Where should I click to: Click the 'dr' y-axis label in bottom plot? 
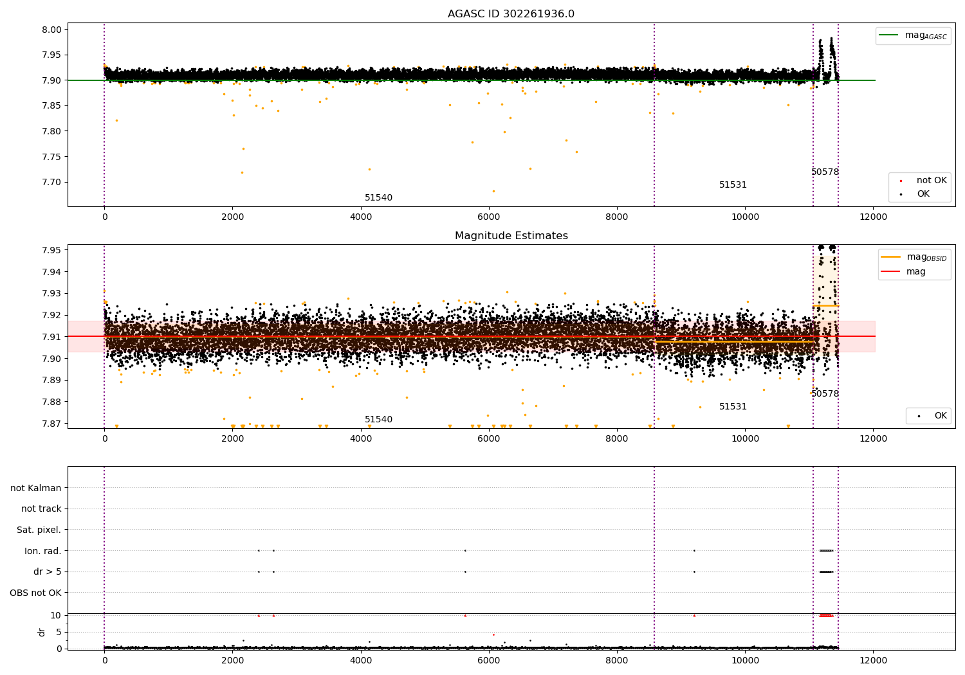(x=42, y=633)
